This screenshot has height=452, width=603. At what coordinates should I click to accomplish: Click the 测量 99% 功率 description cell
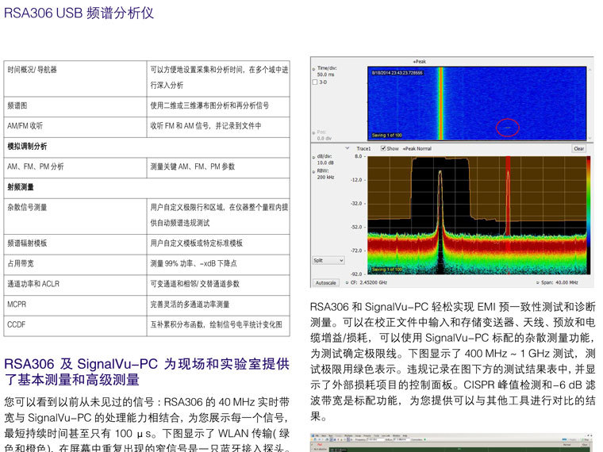pyautogui.click(x=218, y=265)
